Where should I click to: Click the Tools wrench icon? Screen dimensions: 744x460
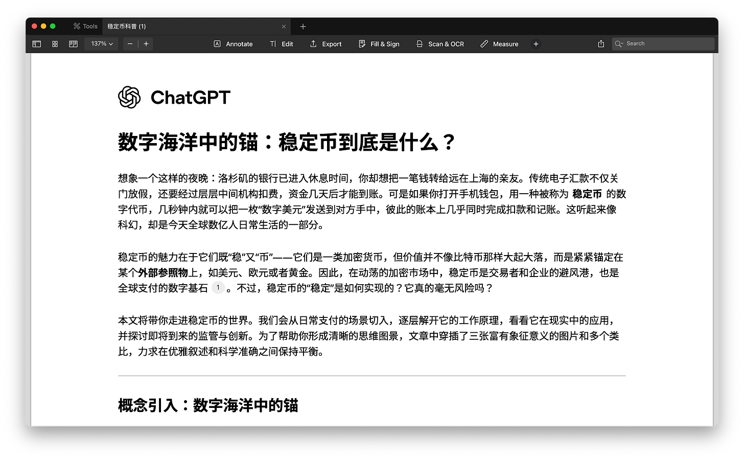77,26
